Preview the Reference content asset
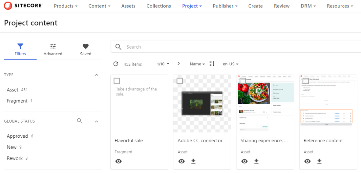The image size is (361, 173). point(308,161)
